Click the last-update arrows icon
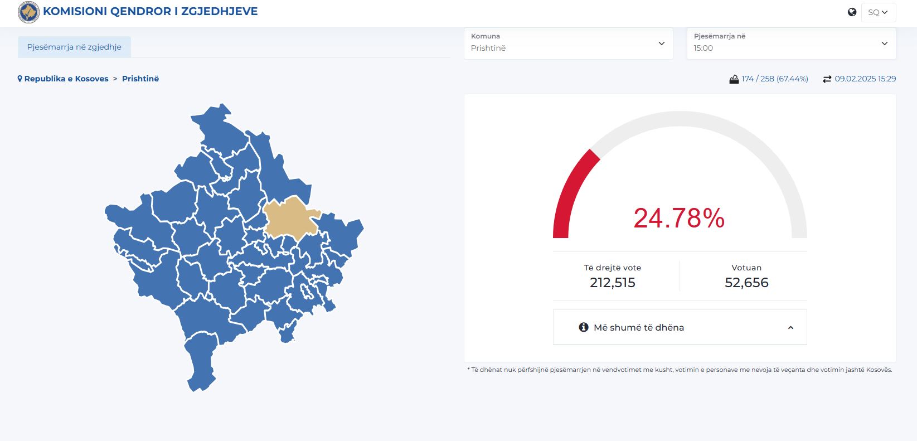This screenshot has width=917, height=441. (827, 79)
